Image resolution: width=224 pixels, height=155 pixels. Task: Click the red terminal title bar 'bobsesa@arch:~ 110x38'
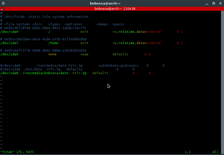(x=115, y=9)
